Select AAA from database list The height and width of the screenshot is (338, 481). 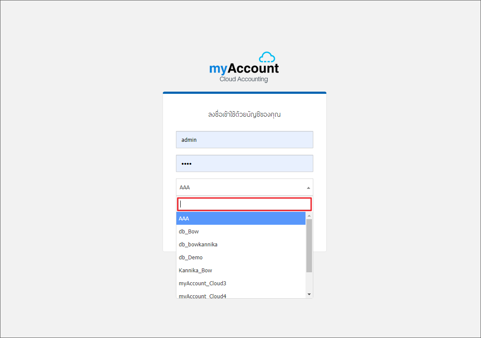point(241,218)
